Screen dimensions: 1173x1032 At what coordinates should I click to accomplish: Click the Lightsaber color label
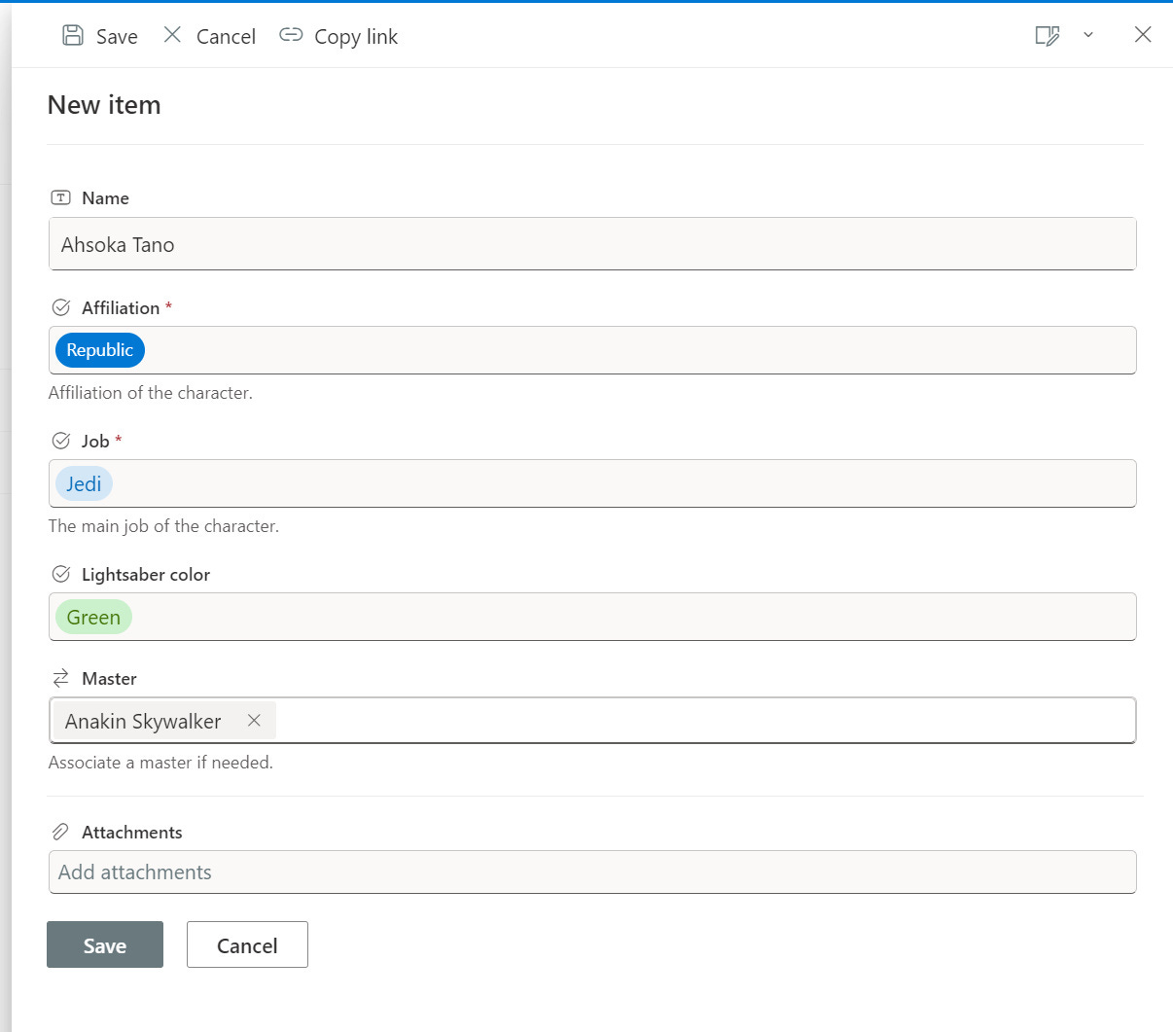point(146,575)
